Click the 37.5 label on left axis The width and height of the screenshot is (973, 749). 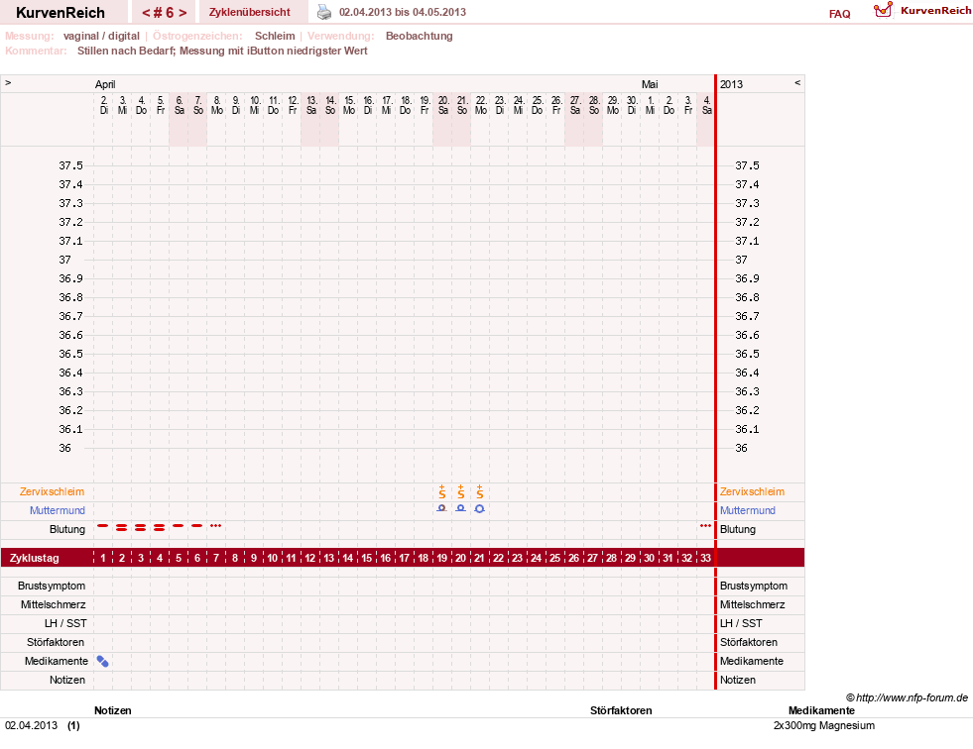click(70, 165)
